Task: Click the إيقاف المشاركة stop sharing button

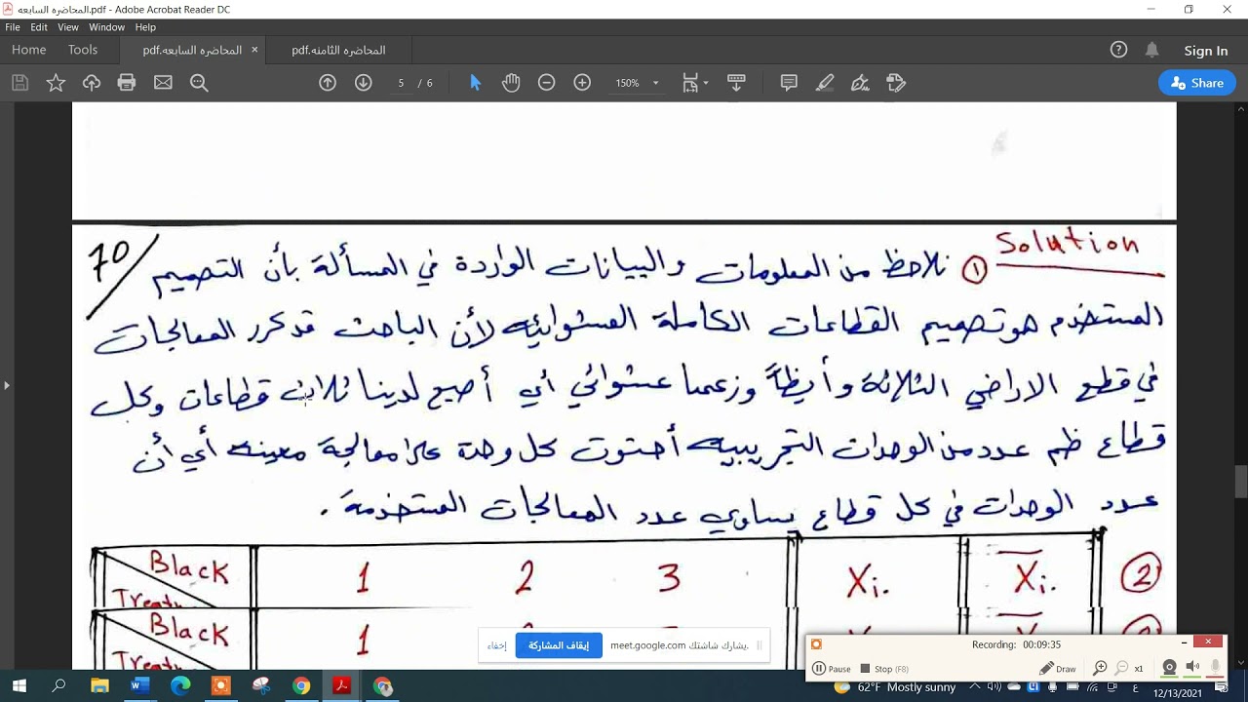Action: pyautogui.click(x=559, y=645)
